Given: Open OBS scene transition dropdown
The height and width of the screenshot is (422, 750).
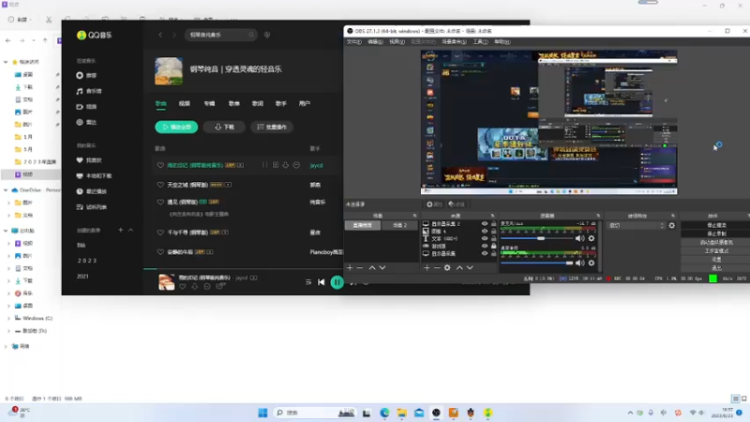Looking at the screenshot, I should click(636, 225).
